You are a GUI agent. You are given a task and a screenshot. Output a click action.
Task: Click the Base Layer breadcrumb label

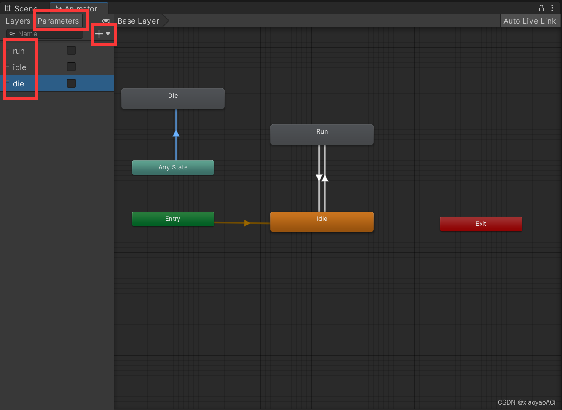coord(138,21)
